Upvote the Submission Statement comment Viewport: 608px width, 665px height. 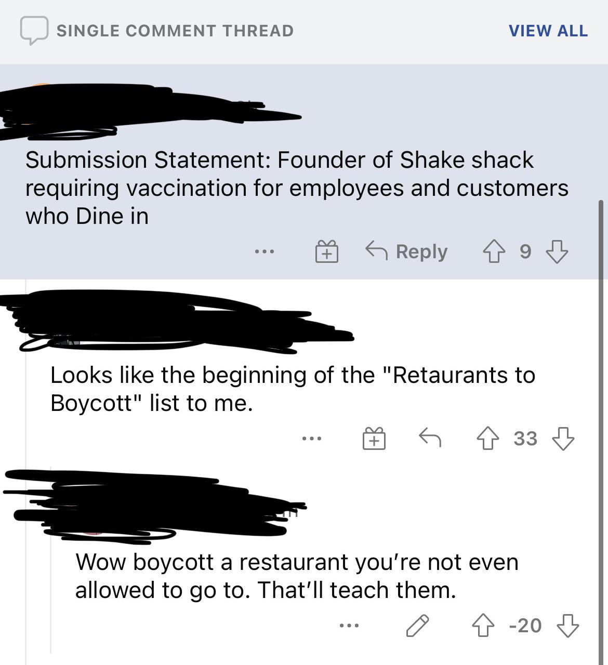point(494,252)
